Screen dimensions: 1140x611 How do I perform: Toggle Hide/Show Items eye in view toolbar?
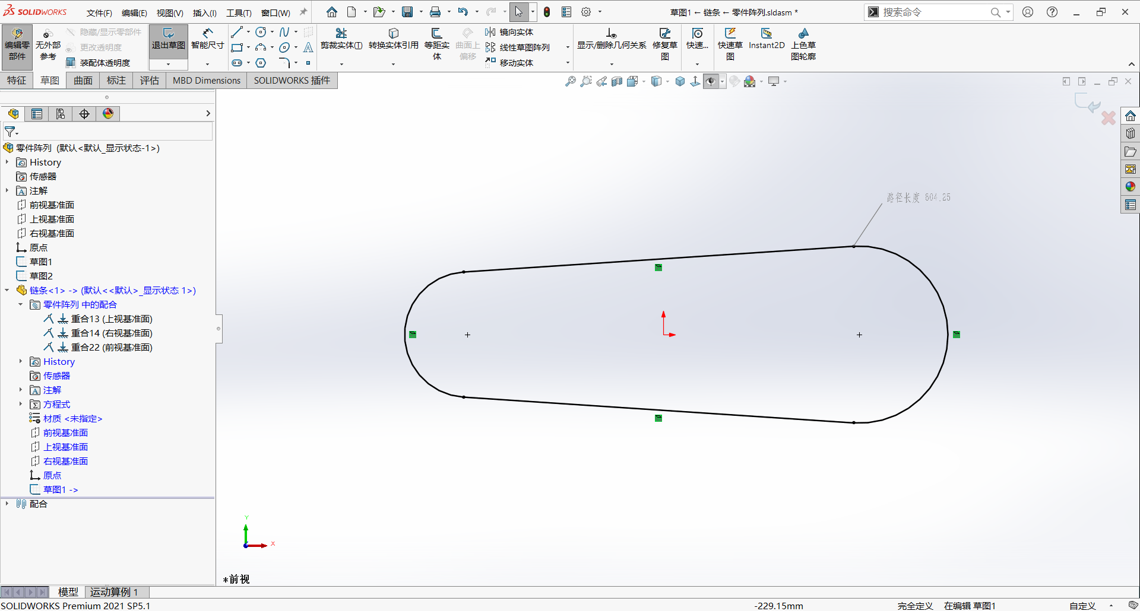coord(711,81)
